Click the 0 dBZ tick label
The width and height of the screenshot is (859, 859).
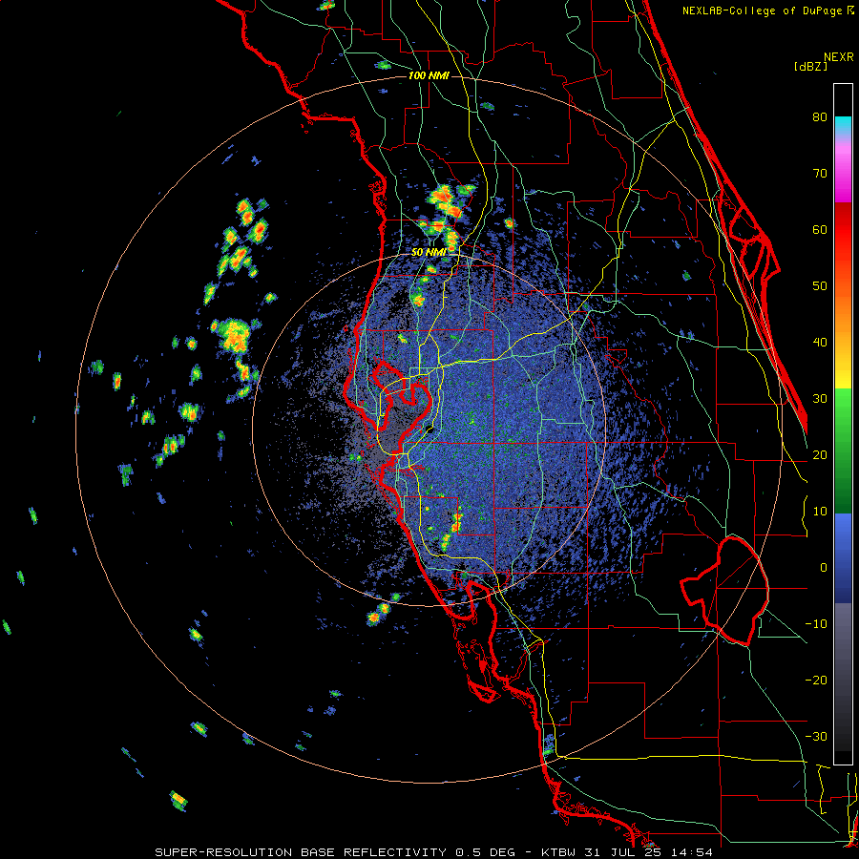tap(824, 568)
